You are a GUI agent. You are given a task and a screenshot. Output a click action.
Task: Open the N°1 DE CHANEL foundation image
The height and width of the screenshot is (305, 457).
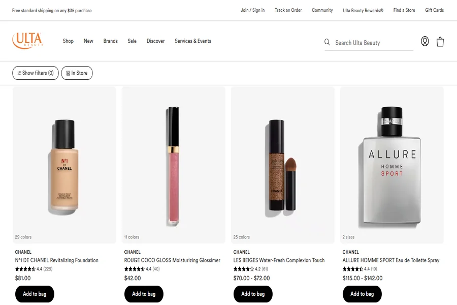[x=64, y=166]
